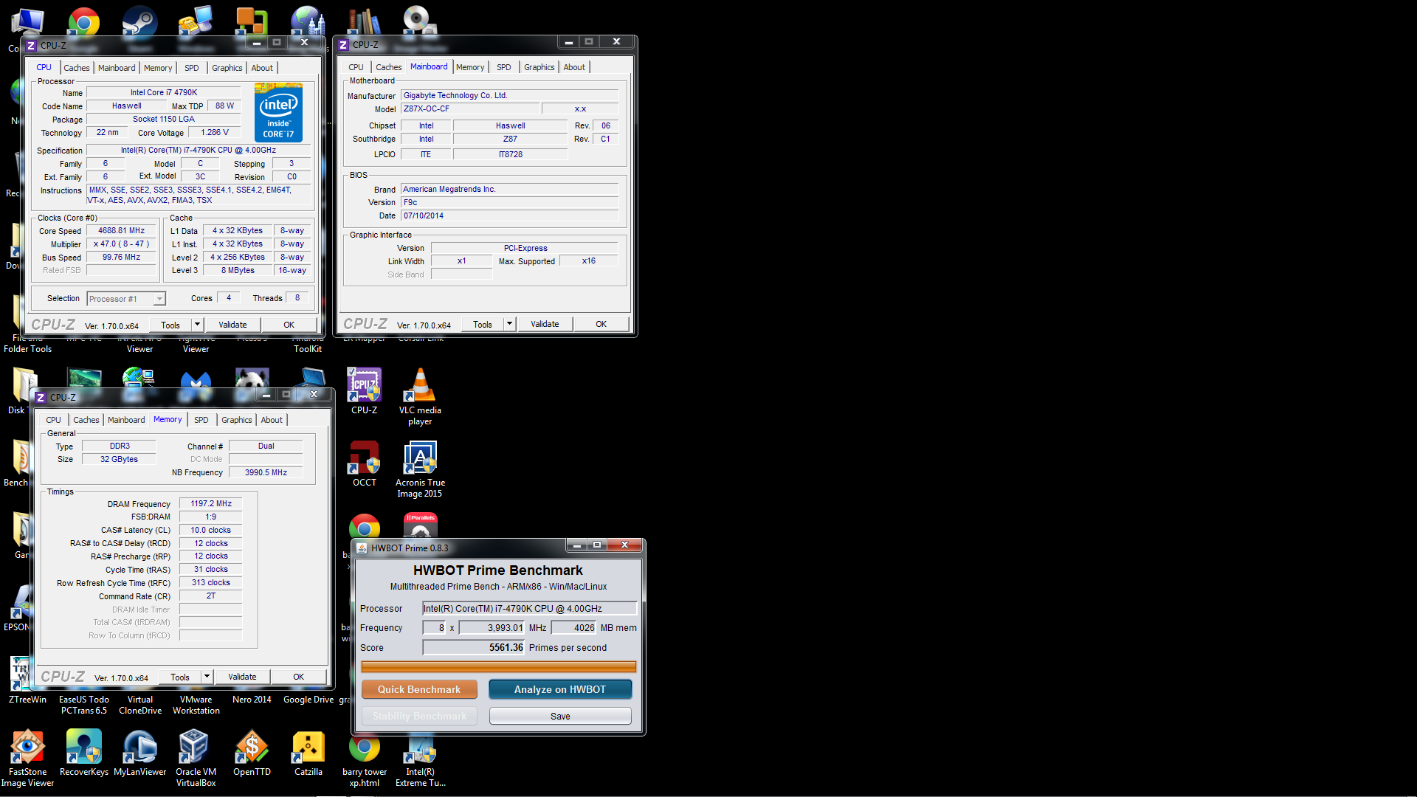Click the Java icon in HWBOT Prime title bar
1417x797 pixels.
362,548
